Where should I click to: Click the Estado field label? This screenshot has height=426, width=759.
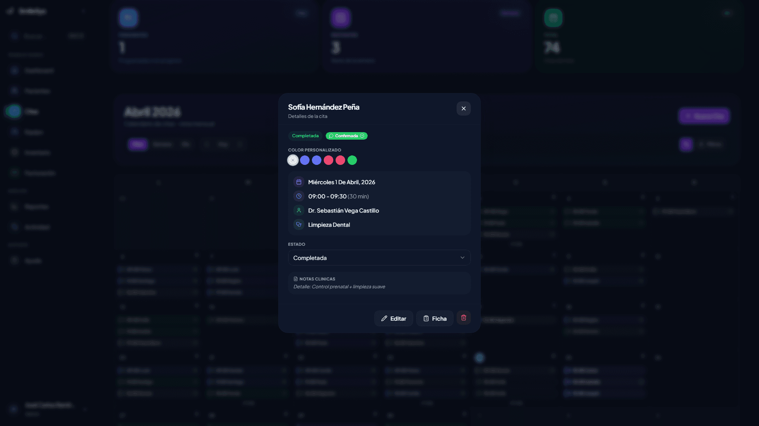(296, 244)
